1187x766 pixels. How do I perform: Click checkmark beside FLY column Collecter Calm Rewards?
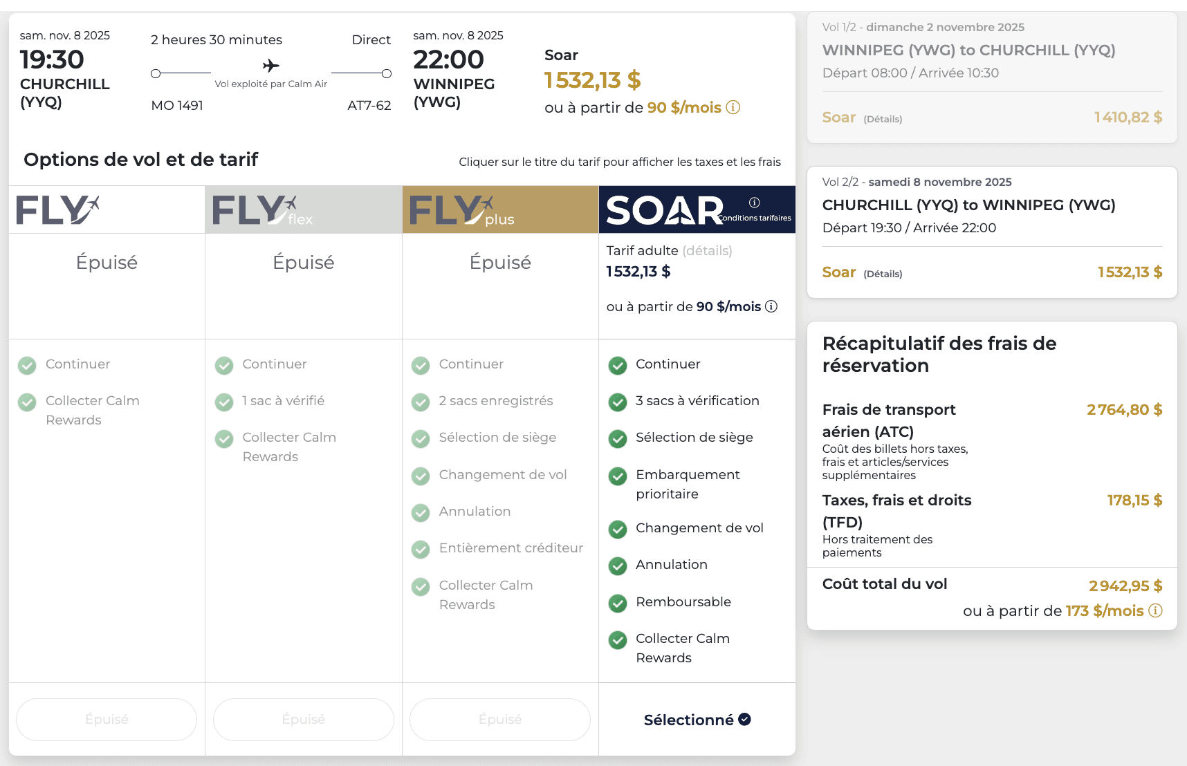[x=27, y=402]
